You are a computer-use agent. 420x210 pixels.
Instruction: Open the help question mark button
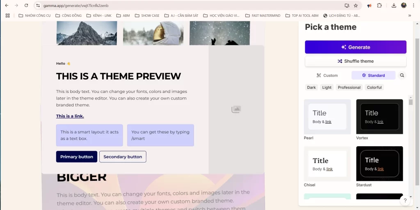click(405, 200)
